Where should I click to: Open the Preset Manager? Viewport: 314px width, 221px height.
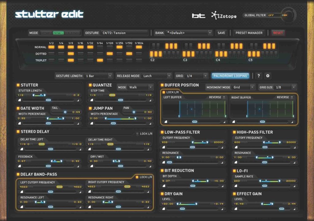tap(248, 33)
